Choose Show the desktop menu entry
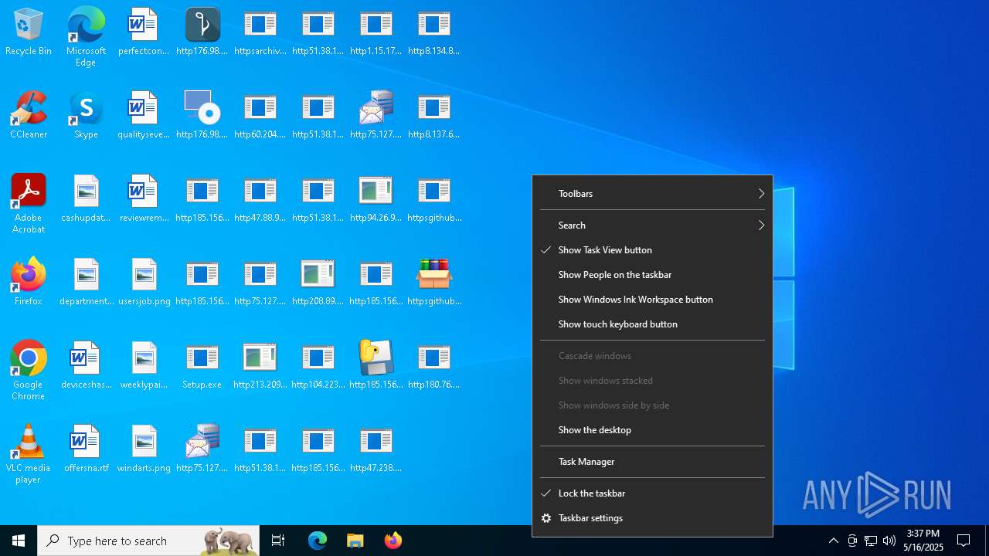The width and height of the screenshot is (989, 556). pos(652,430)
